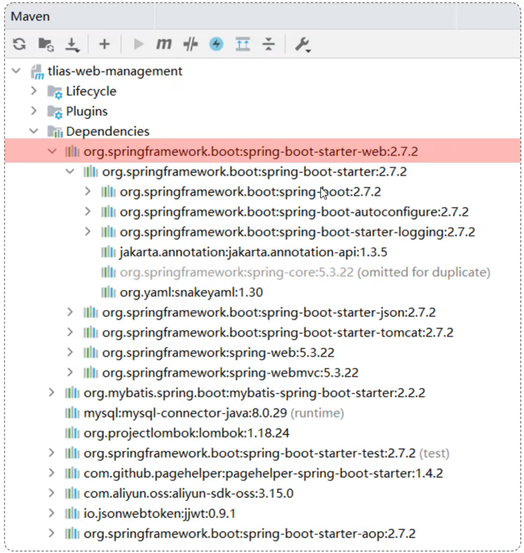Expand spring-boot-starter-json:2.7.2 dependency
524x553 pixels.
click(x=70, y=312)
